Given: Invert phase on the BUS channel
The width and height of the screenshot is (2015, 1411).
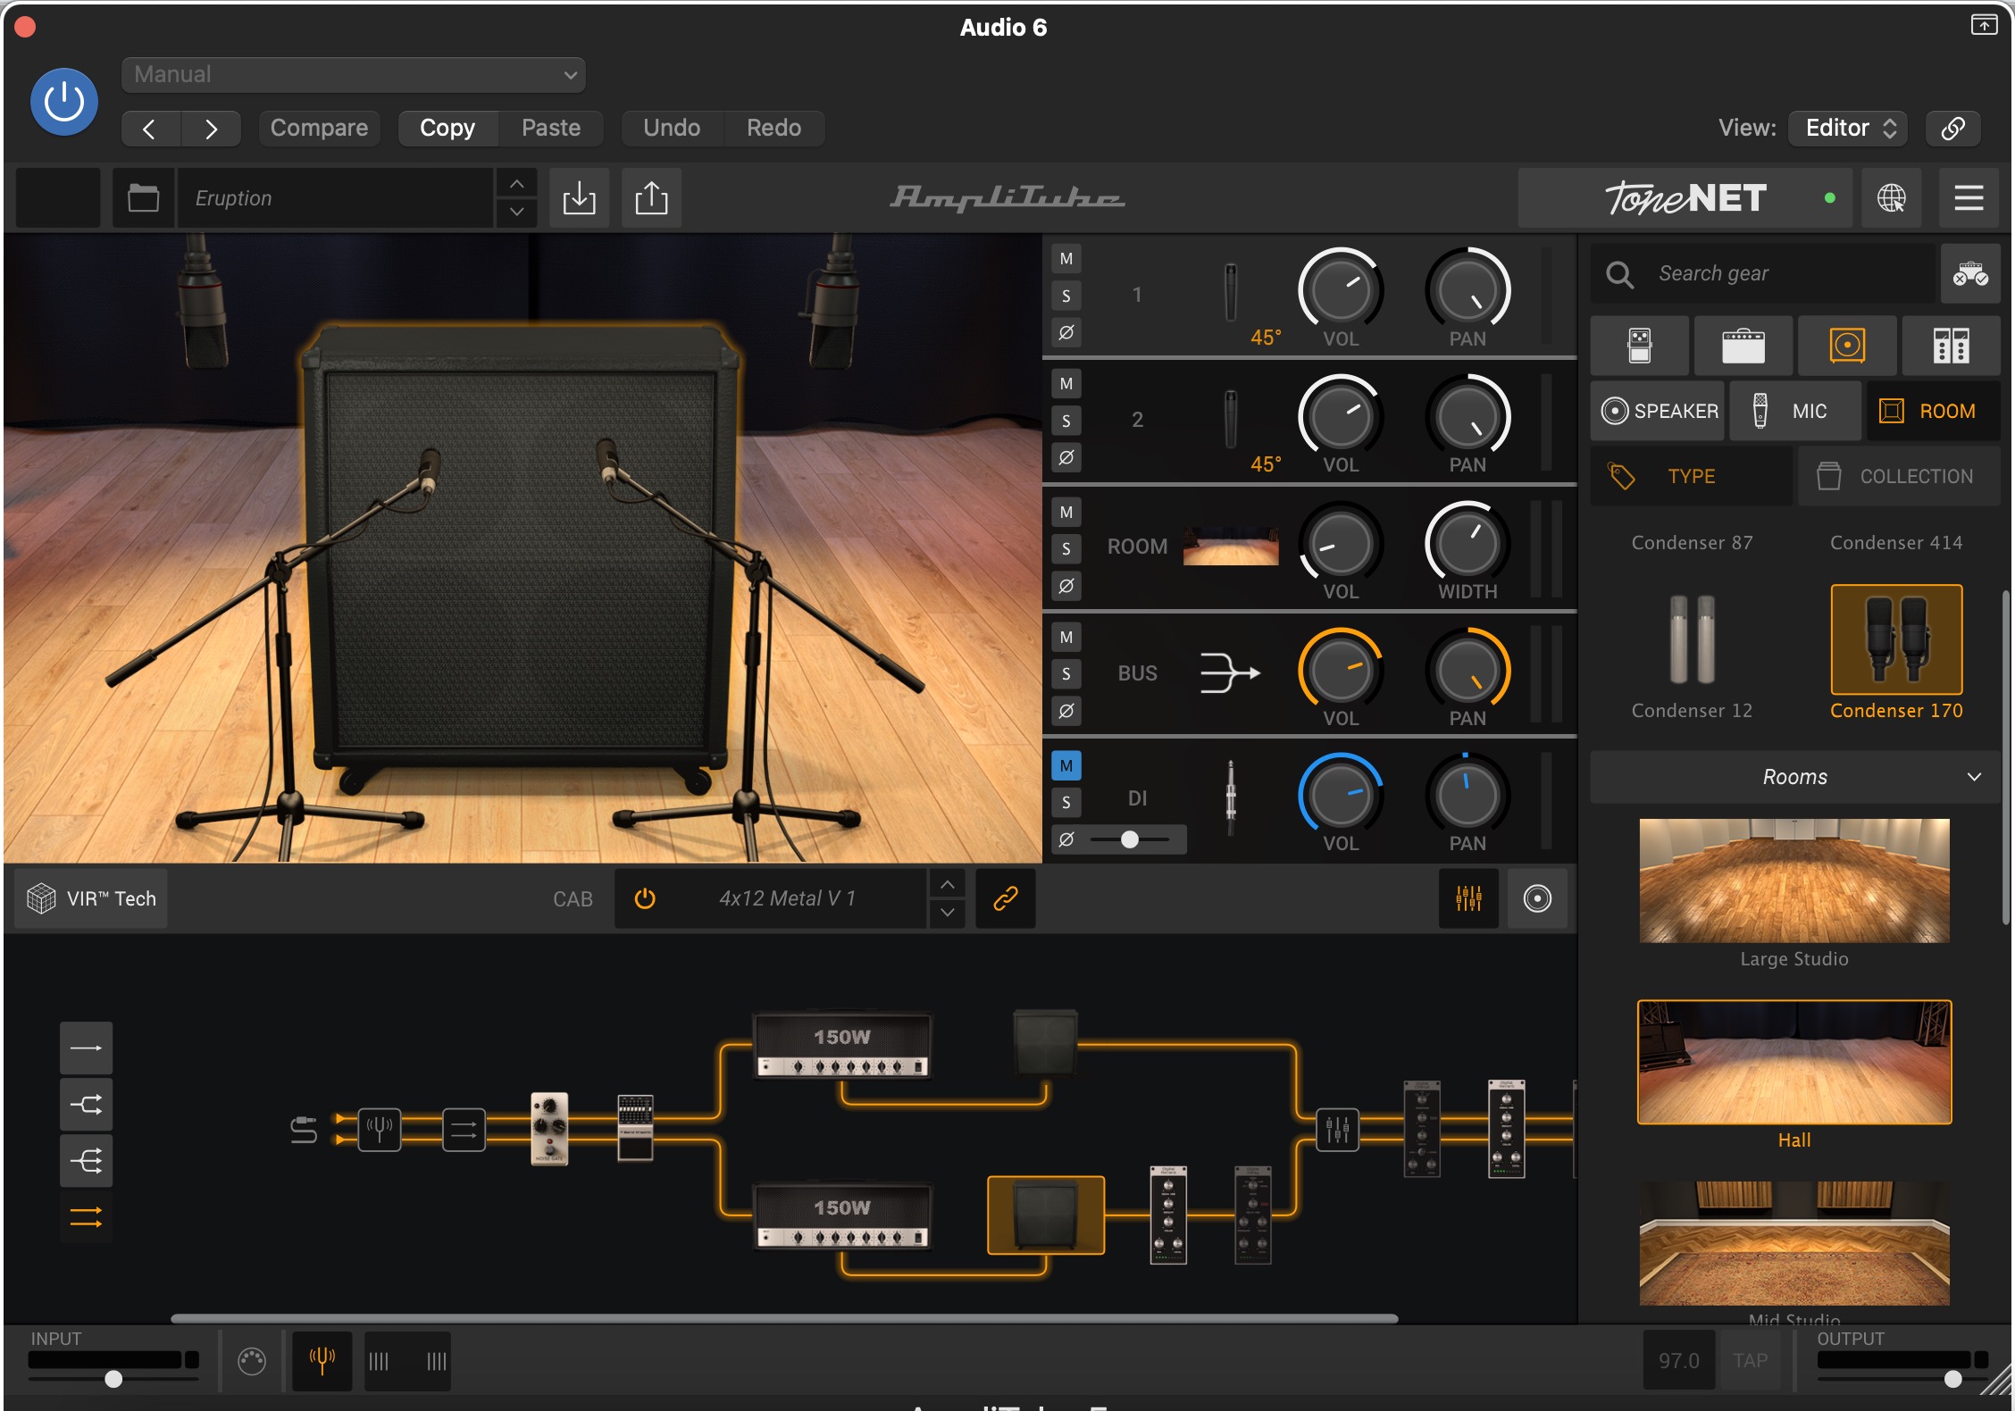Looking at the screenshot, I should [1066, 711].
